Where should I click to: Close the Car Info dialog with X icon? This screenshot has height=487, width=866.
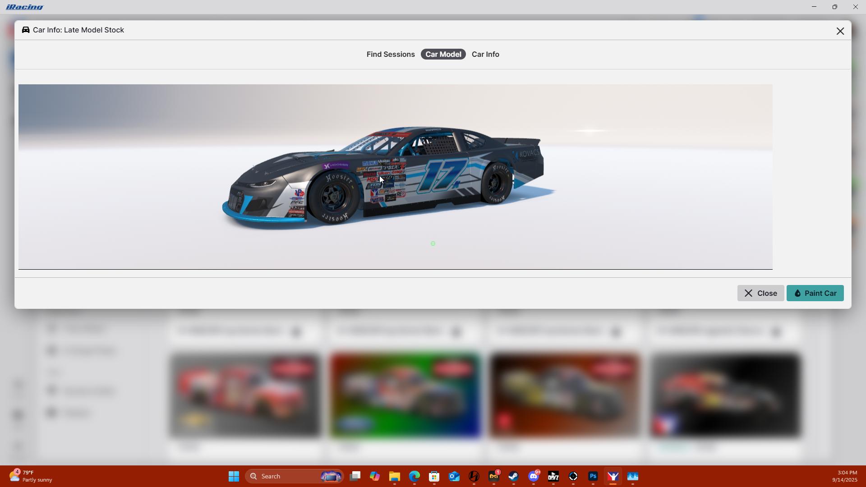point(840,31)
